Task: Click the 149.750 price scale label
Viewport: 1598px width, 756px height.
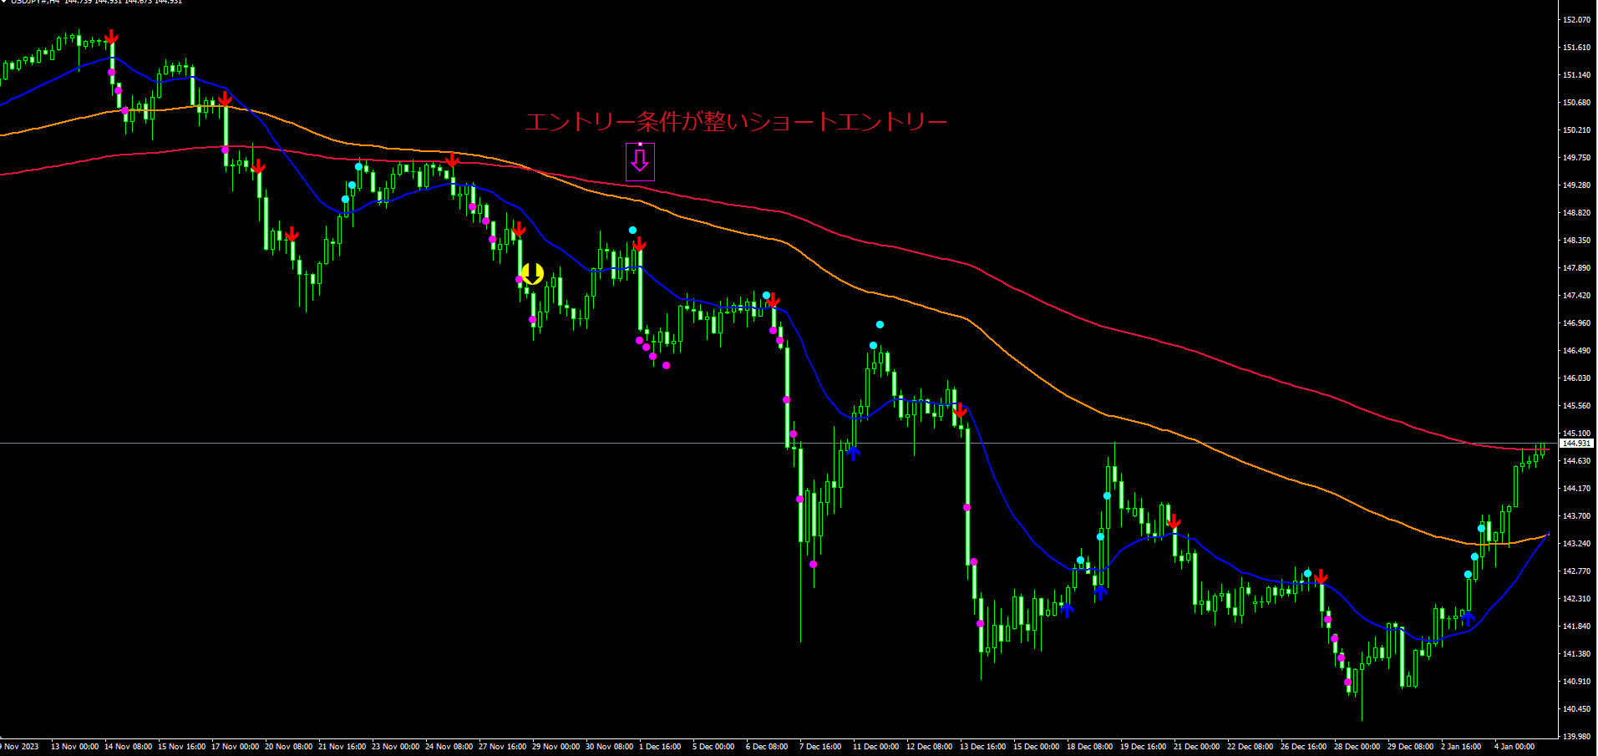Action: pos(1576,158)
